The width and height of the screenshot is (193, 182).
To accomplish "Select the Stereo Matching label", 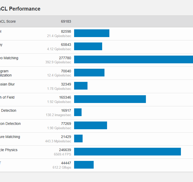I will [9, 58].
